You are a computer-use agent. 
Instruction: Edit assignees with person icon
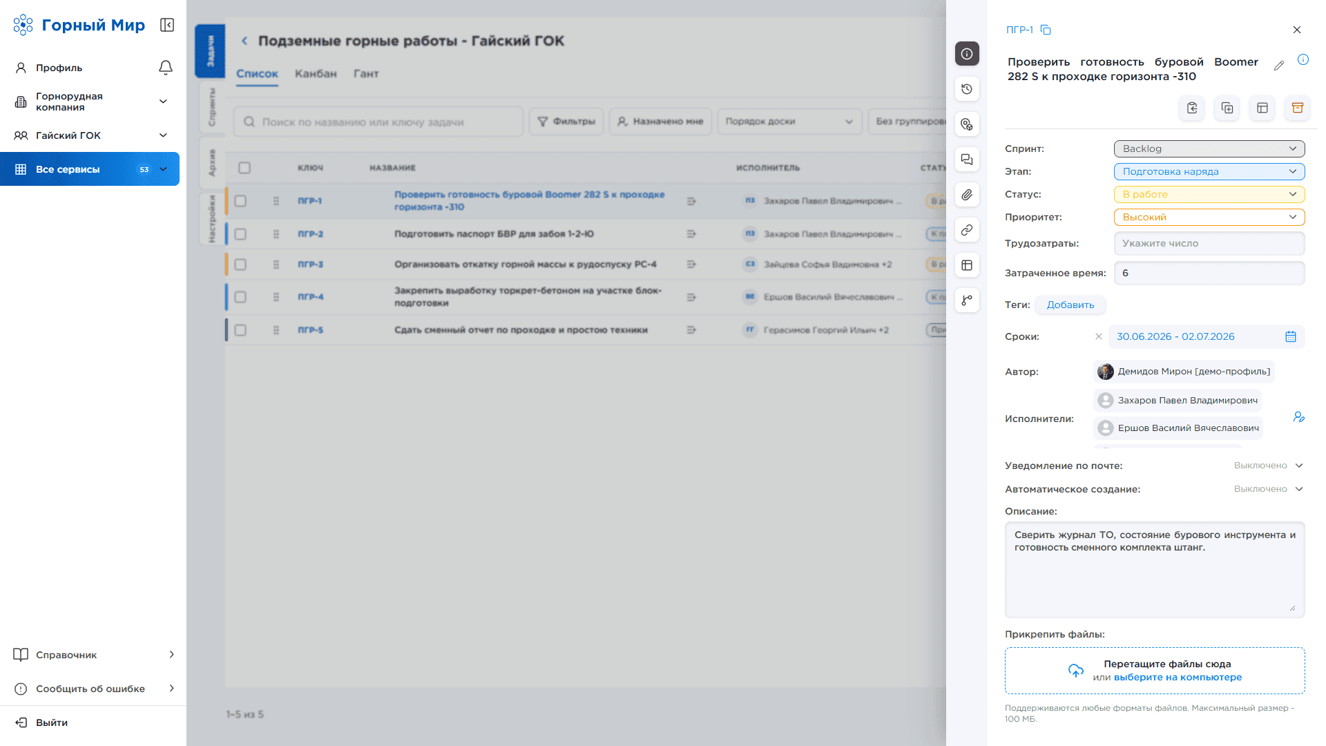coord(1298,417)
